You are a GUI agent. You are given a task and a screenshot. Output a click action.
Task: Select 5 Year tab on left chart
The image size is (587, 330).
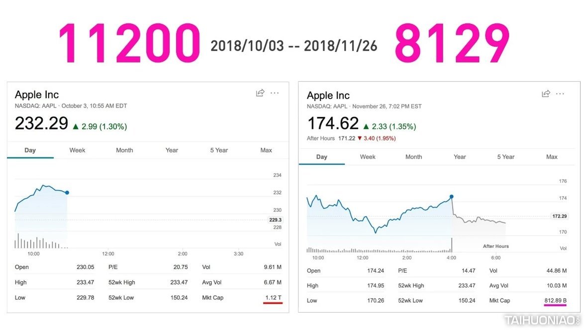coord(219,150)
